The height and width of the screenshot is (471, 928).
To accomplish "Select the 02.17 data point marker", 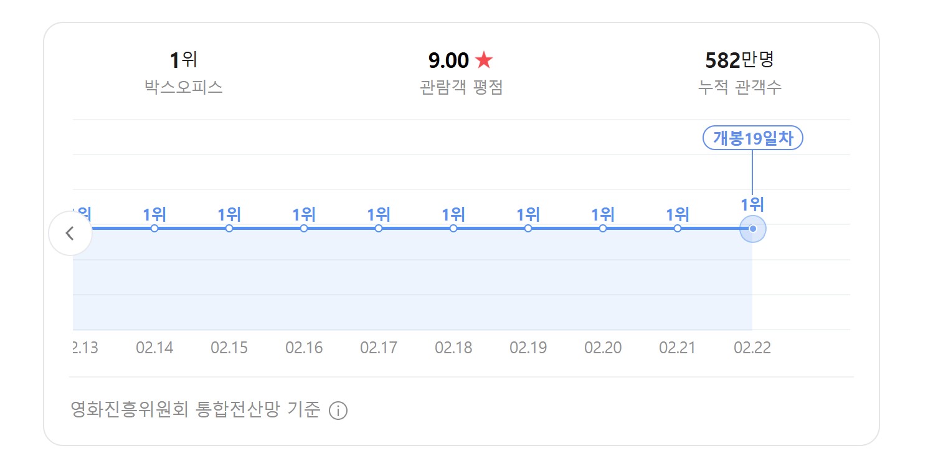I will (379, 229).
